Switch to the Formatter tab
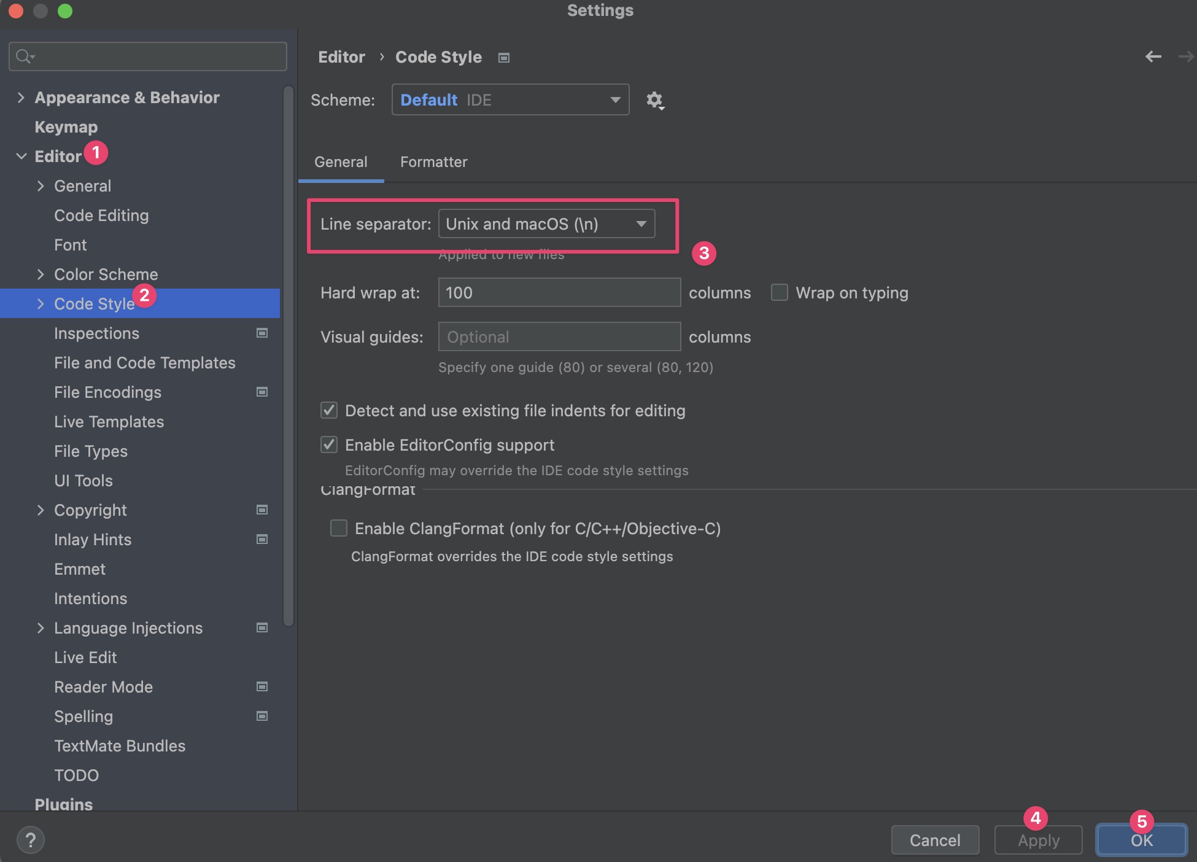This screenshot has width=1197, height=862. point(433,162)
